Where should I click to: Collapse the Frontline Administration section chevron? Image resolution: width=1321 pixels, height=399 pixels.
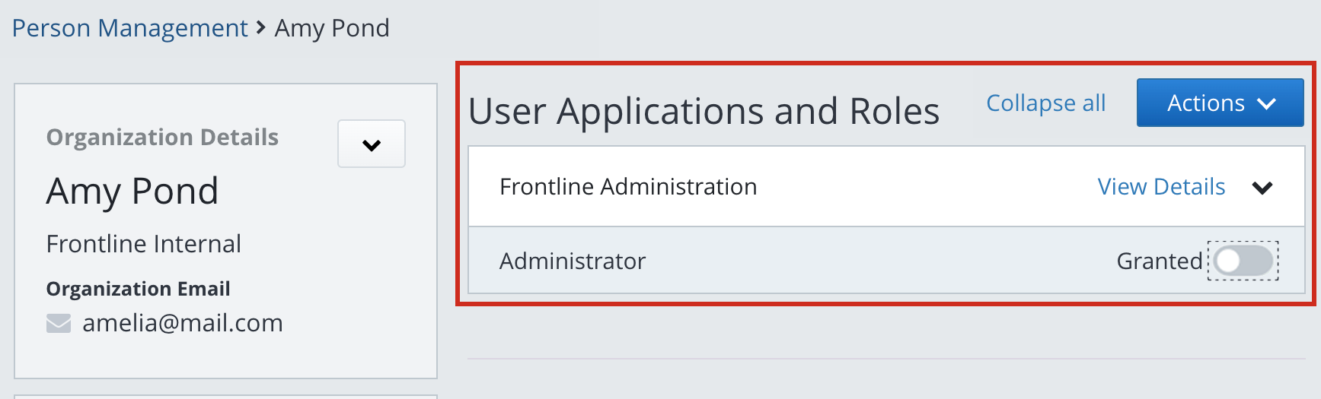click(1262, 188)
